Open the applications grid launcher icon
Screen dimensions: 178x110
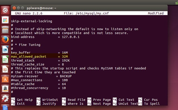point(5,20)
